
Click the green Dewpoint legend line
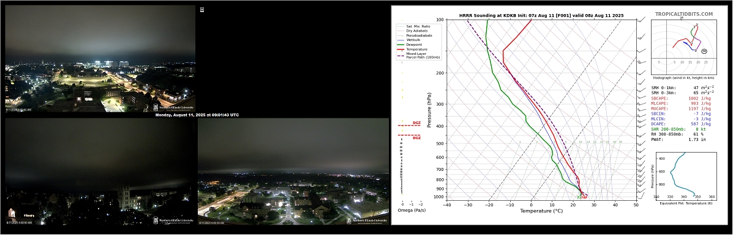click(400, 45)
